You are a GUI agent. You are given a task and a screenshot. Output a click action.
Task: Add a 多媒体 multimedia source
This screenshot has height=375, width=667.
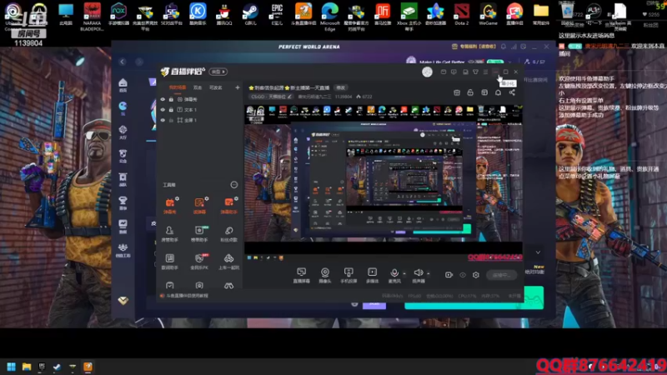[x=372, y=275]
